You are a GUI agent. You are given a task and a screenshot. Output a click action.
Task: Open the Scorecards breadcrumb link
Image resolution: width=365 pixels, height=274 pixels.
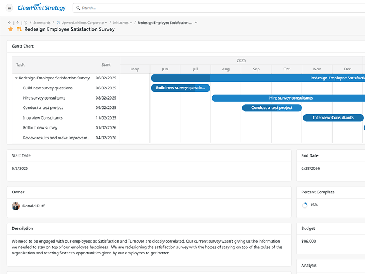click(x=41, y=22)
